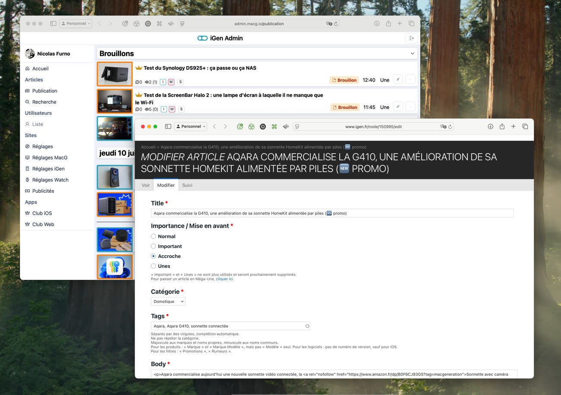Open Accueil in iGen Admin sidebar
The width and height of the screenshot is (561, 395).
(41, 69)
